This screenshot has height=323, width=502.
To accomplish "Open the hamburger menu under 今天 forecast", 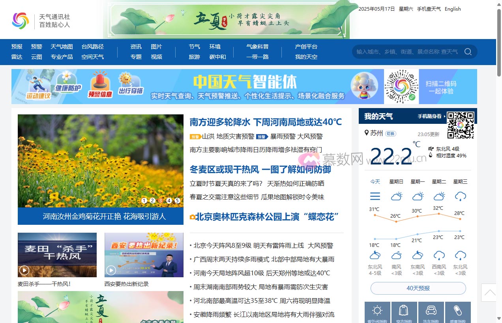I will tap(375, 196).
